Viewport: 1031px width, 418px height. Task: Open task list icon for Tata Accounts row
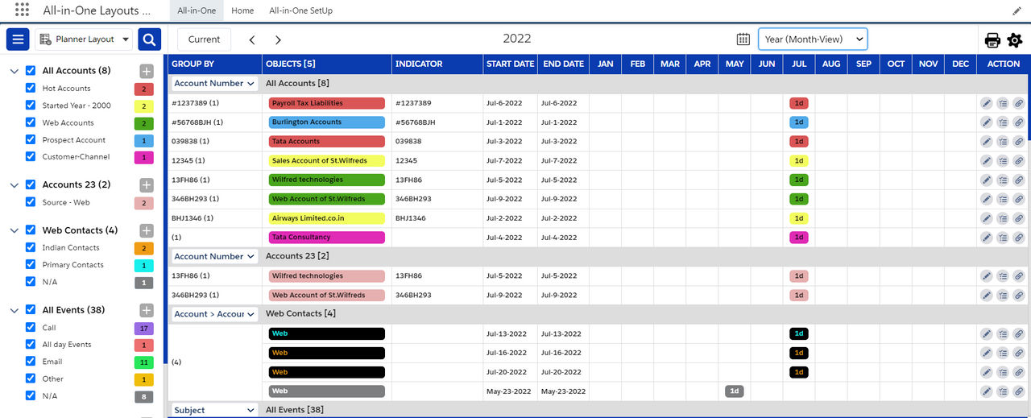(1003, 142)
